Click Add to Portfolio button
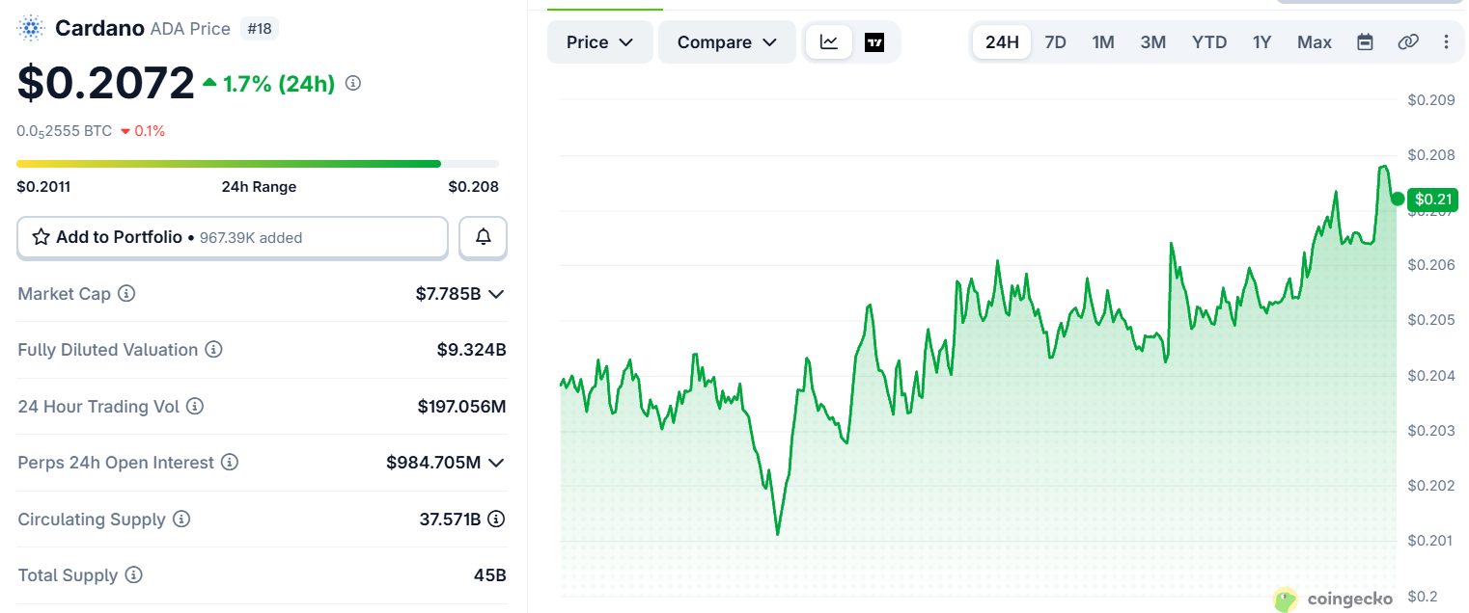Image resolution: width=1469 pixels, height=613 pixels. (233, 237)
